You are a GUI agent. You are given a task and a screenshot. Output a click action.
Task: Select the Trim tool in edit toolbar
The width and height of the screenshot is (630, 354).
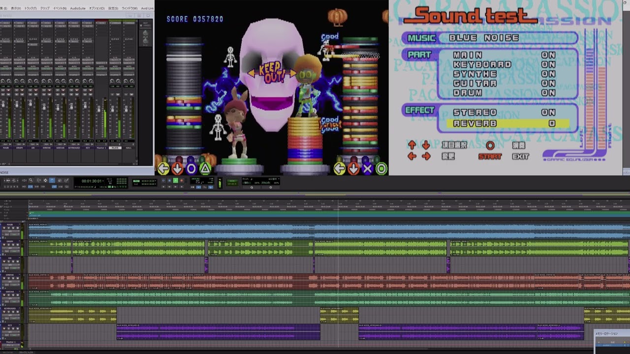(x=39, y=180)
